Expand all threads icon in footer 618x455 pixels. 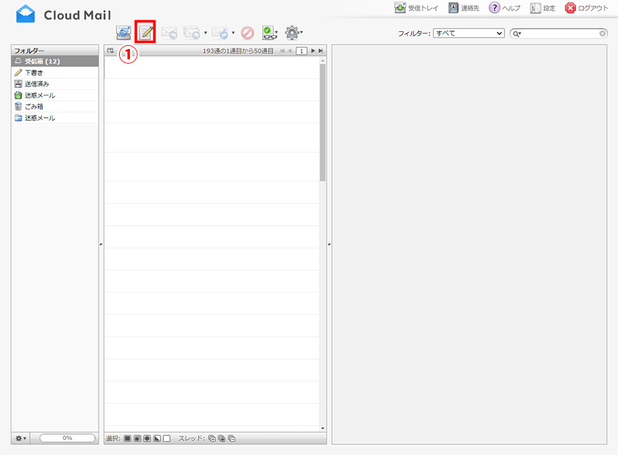212,438
